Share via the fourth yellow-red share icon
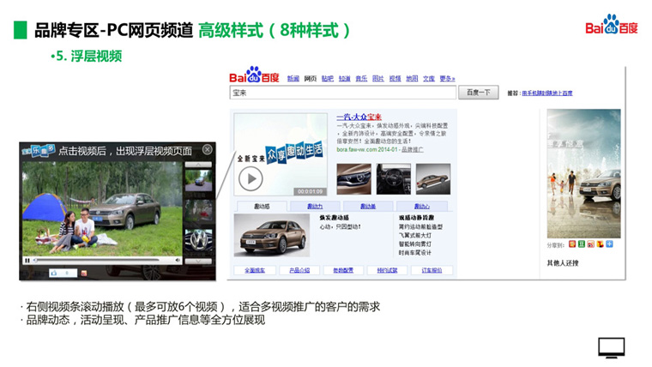Screen dimensions: 652x367 600,244
